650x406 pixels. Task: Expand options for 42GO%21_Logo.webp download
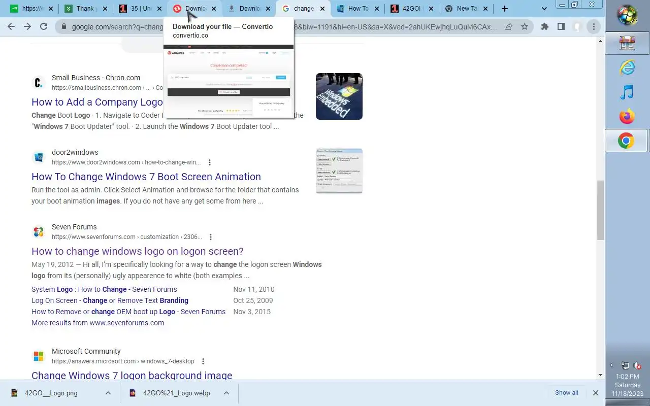[226, 393]
